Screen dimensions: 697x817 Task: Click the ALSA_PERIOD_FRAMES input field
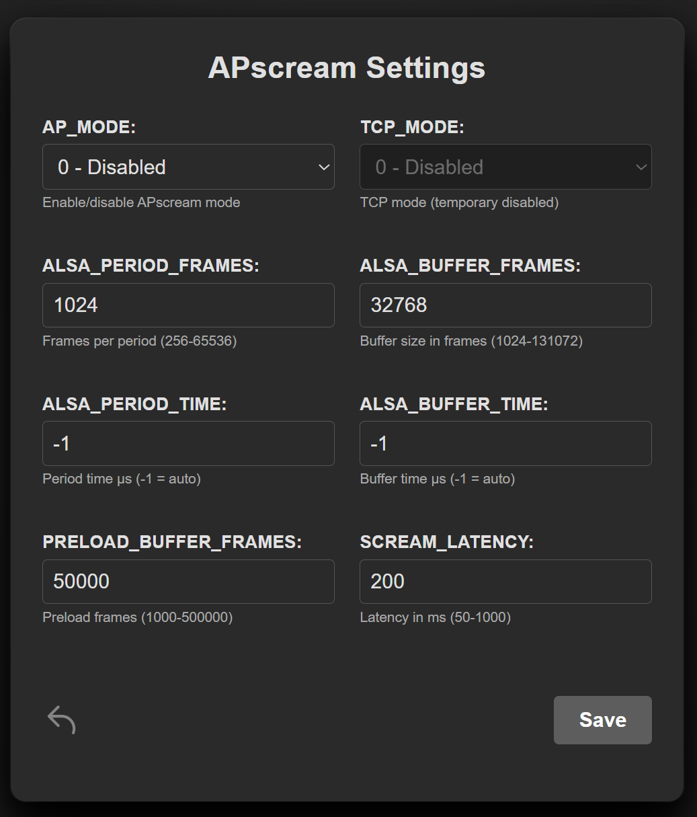188,305
